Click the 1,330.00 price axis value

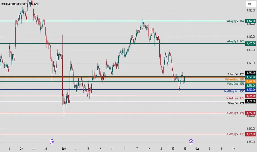(x=251, y=142)
